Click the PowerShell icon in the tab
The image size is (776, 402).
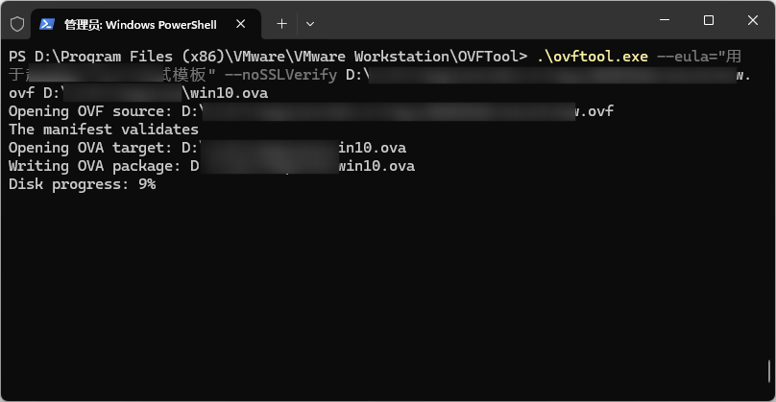(46, 24)
